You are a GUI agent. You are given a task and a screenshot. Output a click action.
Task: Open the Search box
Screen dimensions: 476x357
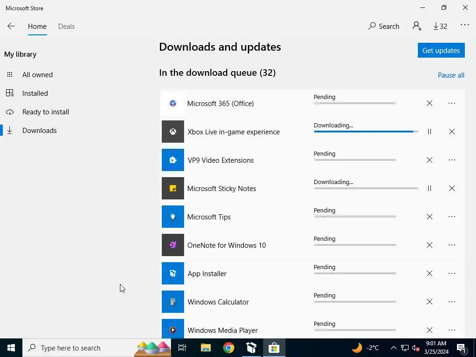(x=383, y=26)
